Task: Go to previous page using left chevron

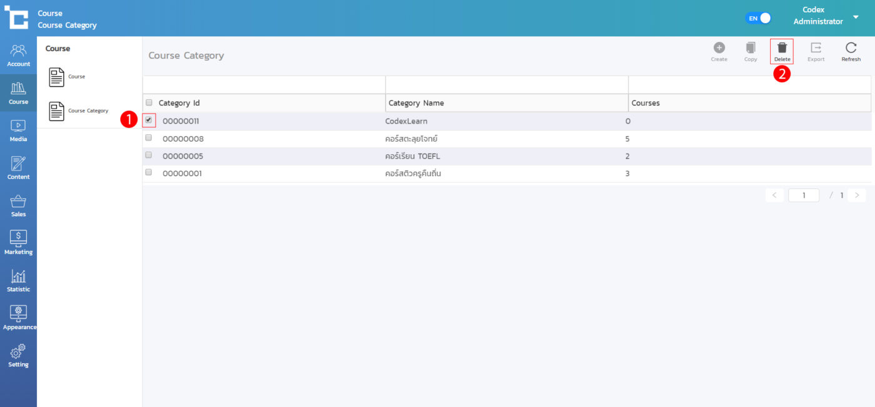Action: click(774, 195)
